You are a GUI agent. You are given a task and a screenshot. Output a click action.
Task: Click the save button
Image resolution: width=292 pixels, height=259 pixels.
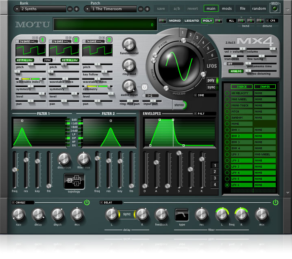[161, 9]
